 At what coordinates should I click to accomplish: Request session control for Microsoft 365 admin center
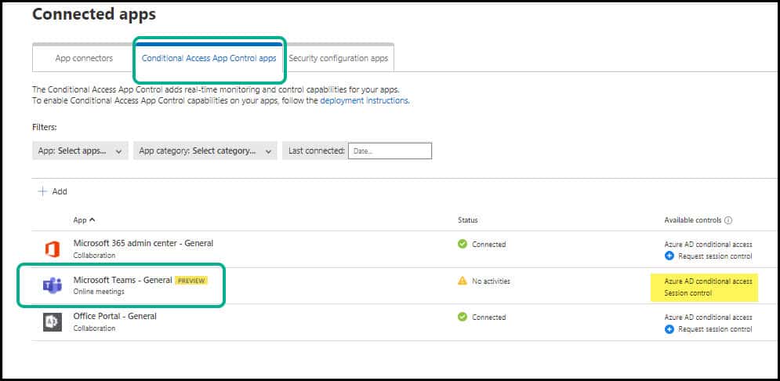[x=715, y=256]
